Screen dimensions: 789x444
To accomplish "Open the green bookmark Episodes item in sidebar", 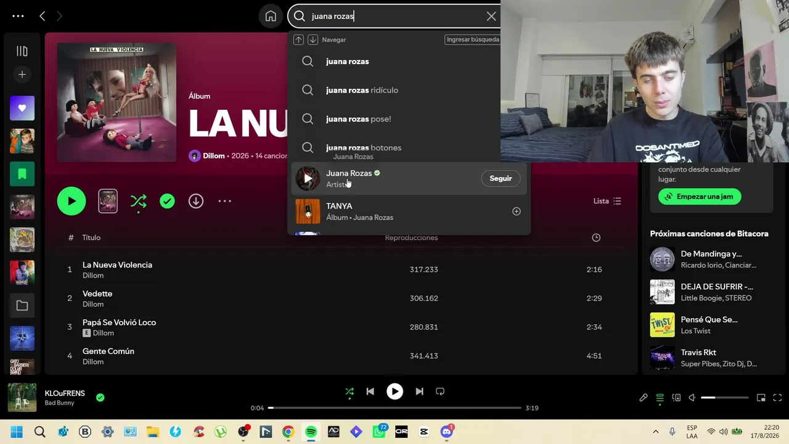I will tap(22, 174).
